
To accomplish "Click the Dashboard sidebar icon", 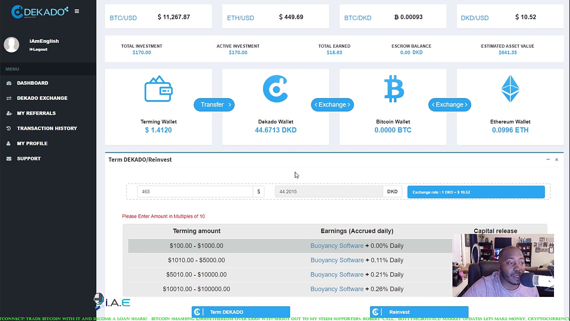I will click(x=9, y=83).
